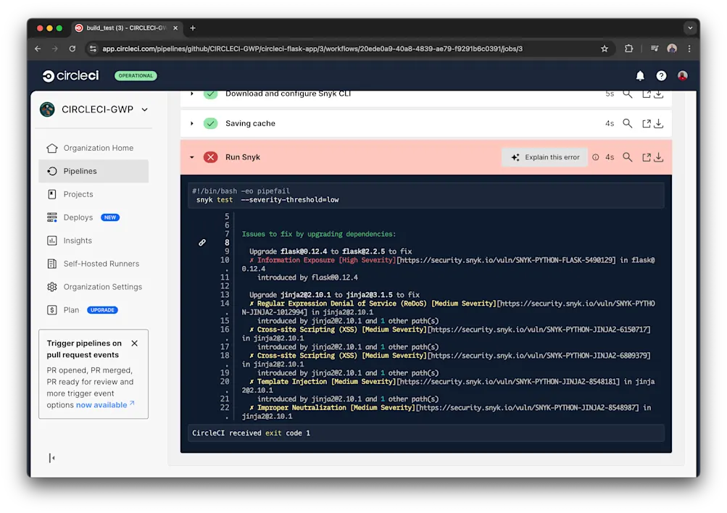The image size is (727, 513).
Task: Dismiss the Trigger pipelines notice
Action: click(135, 343)
